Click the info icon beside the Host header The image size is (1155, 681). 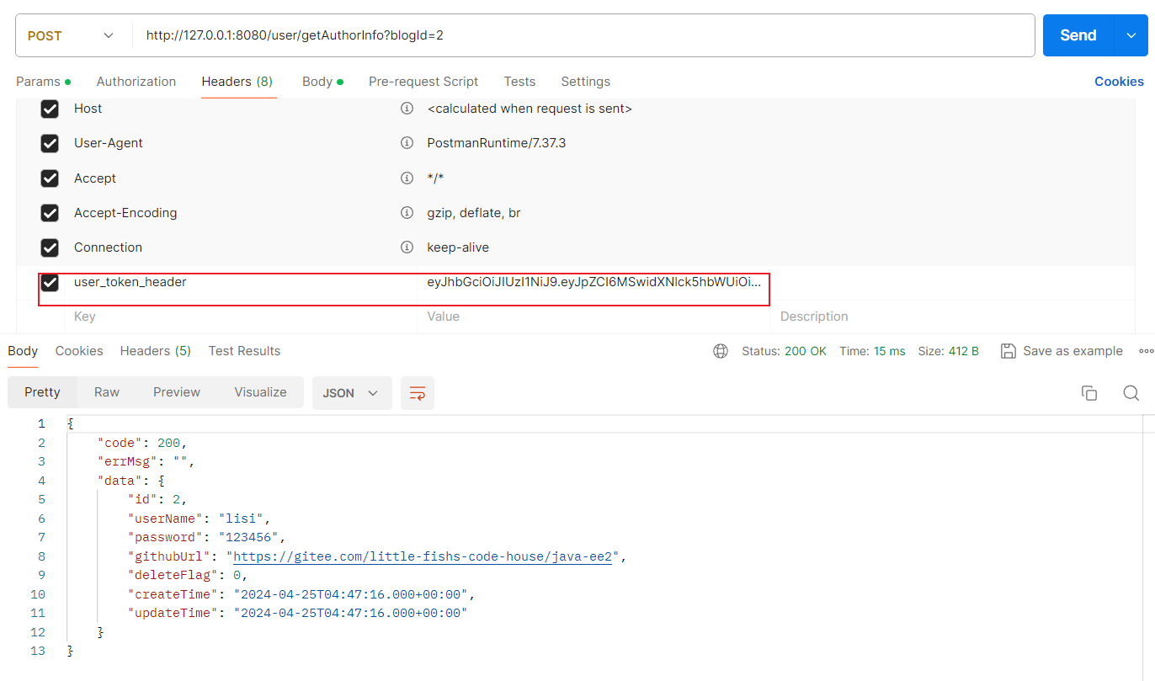pos(407,108)
